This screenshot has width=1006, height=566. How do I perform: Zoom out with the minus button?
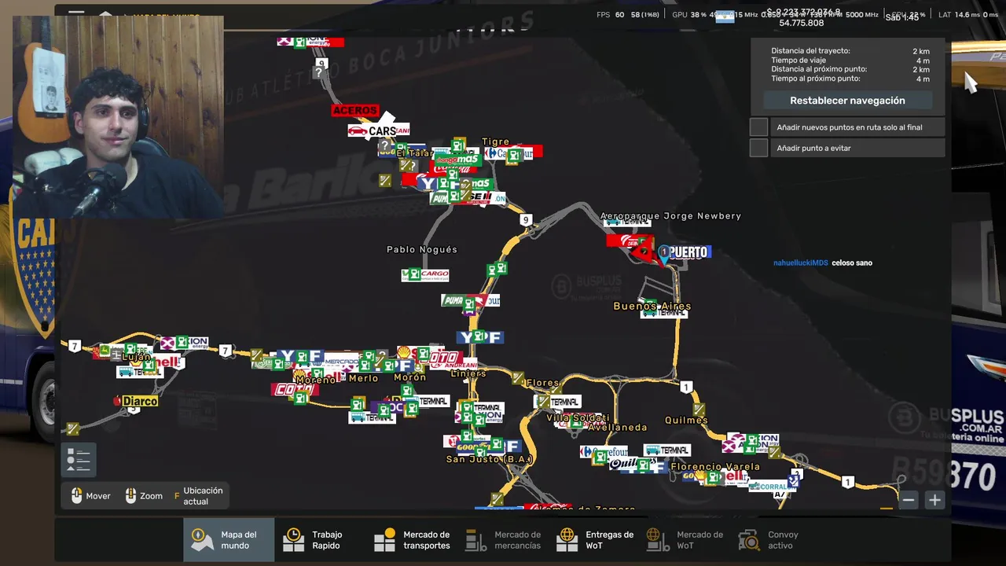(x=909, y=500)
